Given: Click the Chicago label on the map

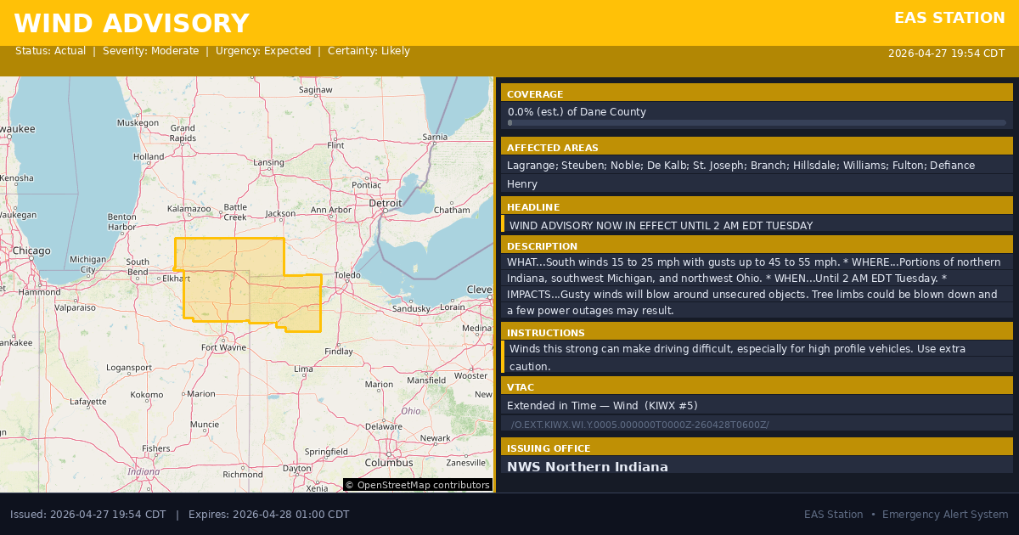Looking at the screenshot, I should coord(31,251).
